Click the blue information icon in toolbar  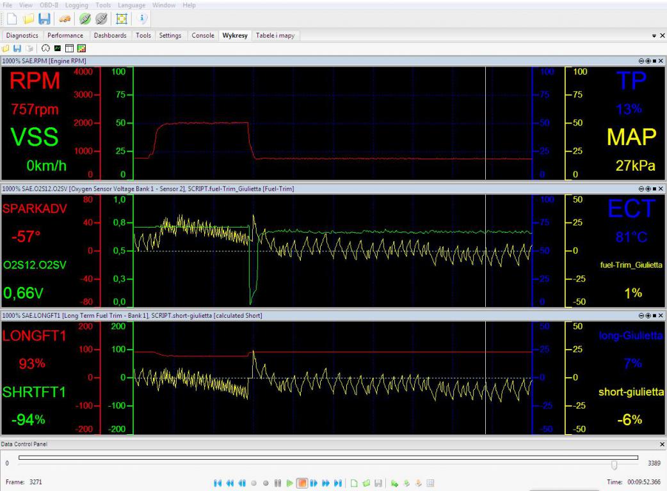pyautogui.click(x=143, y=20)
